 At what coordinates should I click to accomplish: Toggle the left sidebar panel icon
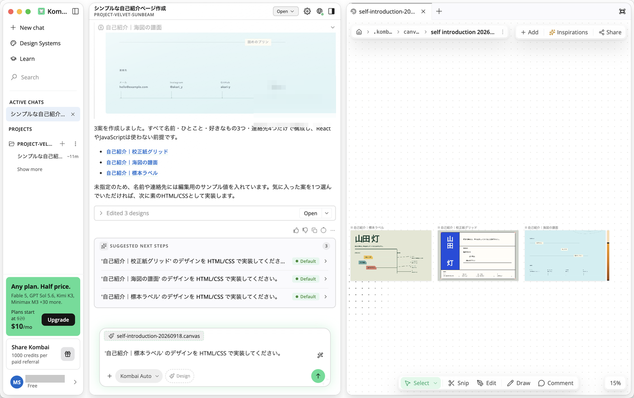point(76,11)
